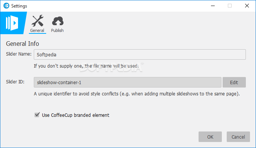Select the General tab label
Screen dimensions: 256x148
(x=37, y=30)
